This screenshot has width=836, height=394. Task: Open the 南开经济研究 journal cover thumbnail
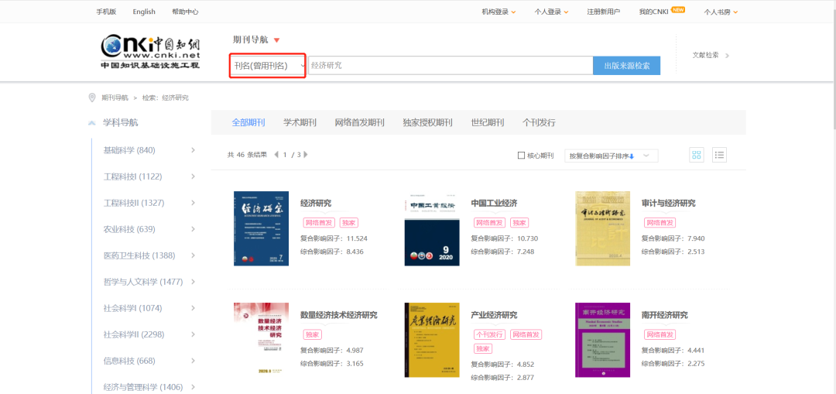(602, 340)
